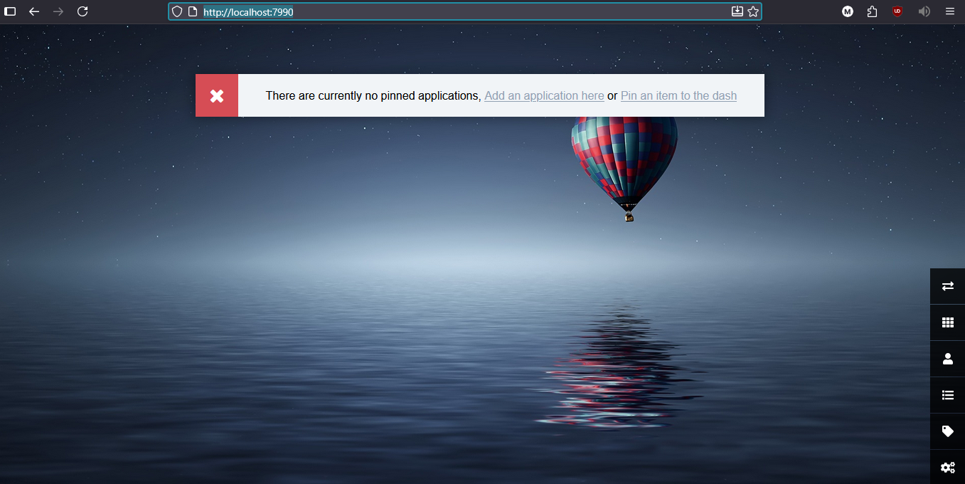Open the Tags icon in the side menu
Screen dimensions: 965x484
947,431
